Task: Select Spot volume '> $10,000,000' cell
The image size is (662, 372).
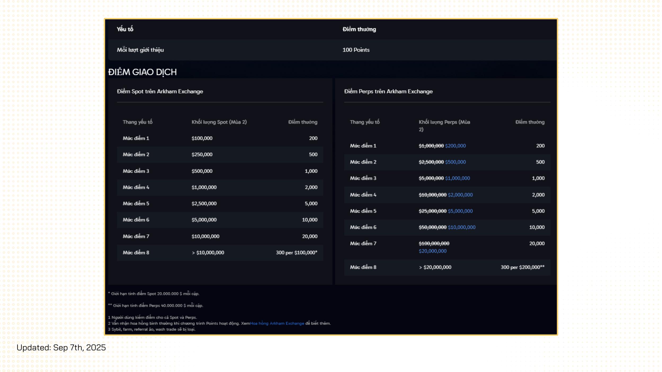Action: point(208,252)
